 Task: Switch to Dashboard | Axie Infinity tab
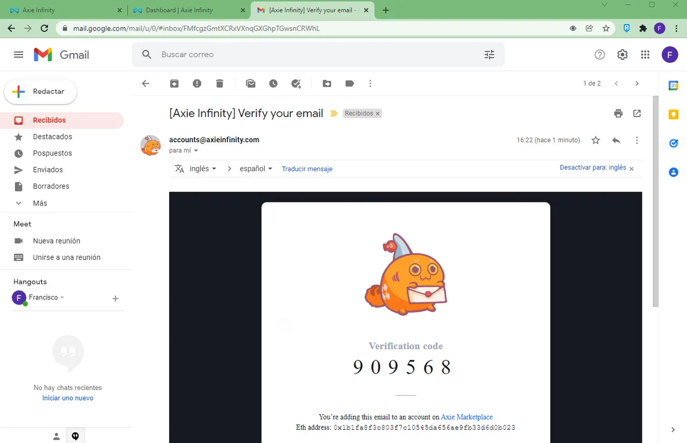click(190, 10)
